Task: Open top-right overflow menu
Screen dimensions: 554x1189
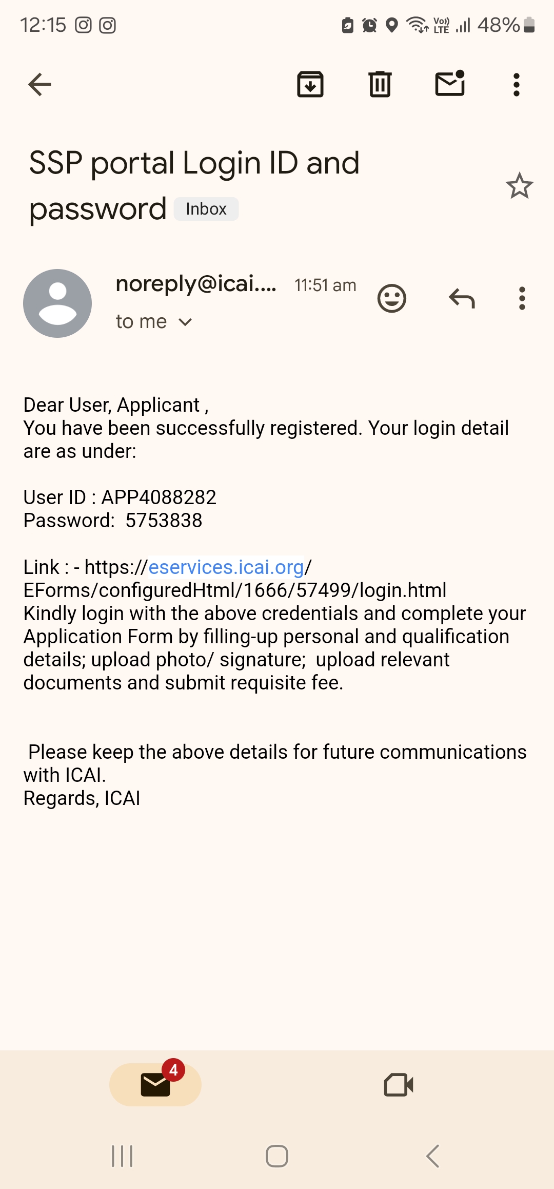Action: coord(517,85)
